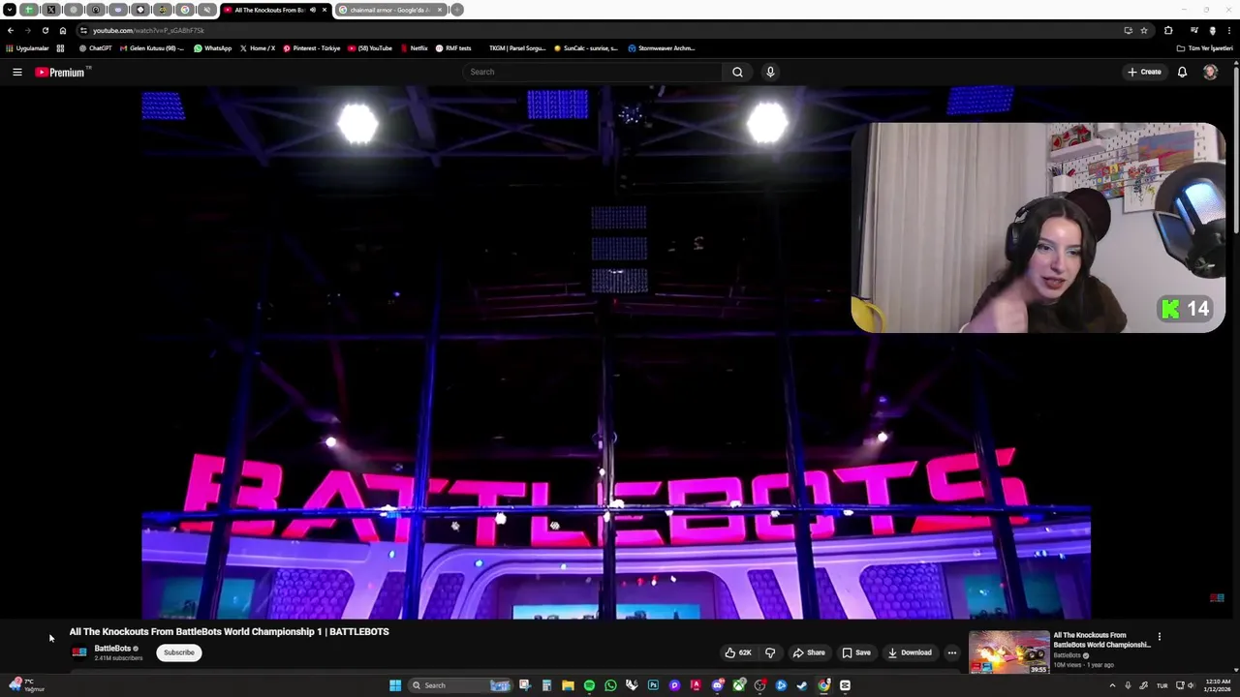
Task: Open the taskbar clock and date
Action: 1218,685
